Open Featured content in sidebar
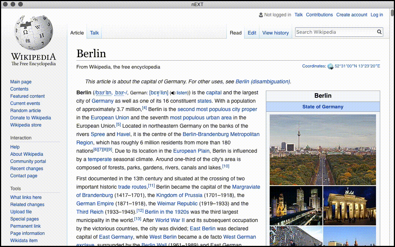 27,96
